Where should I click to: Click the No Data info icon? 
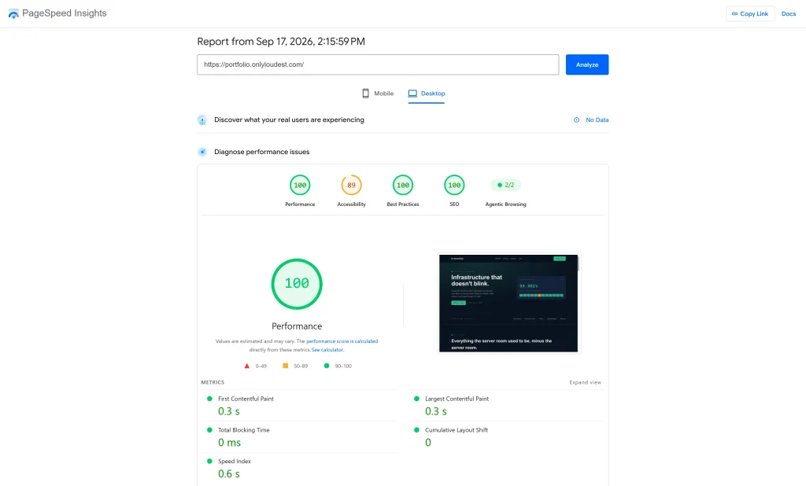click(x=576, y=120)
